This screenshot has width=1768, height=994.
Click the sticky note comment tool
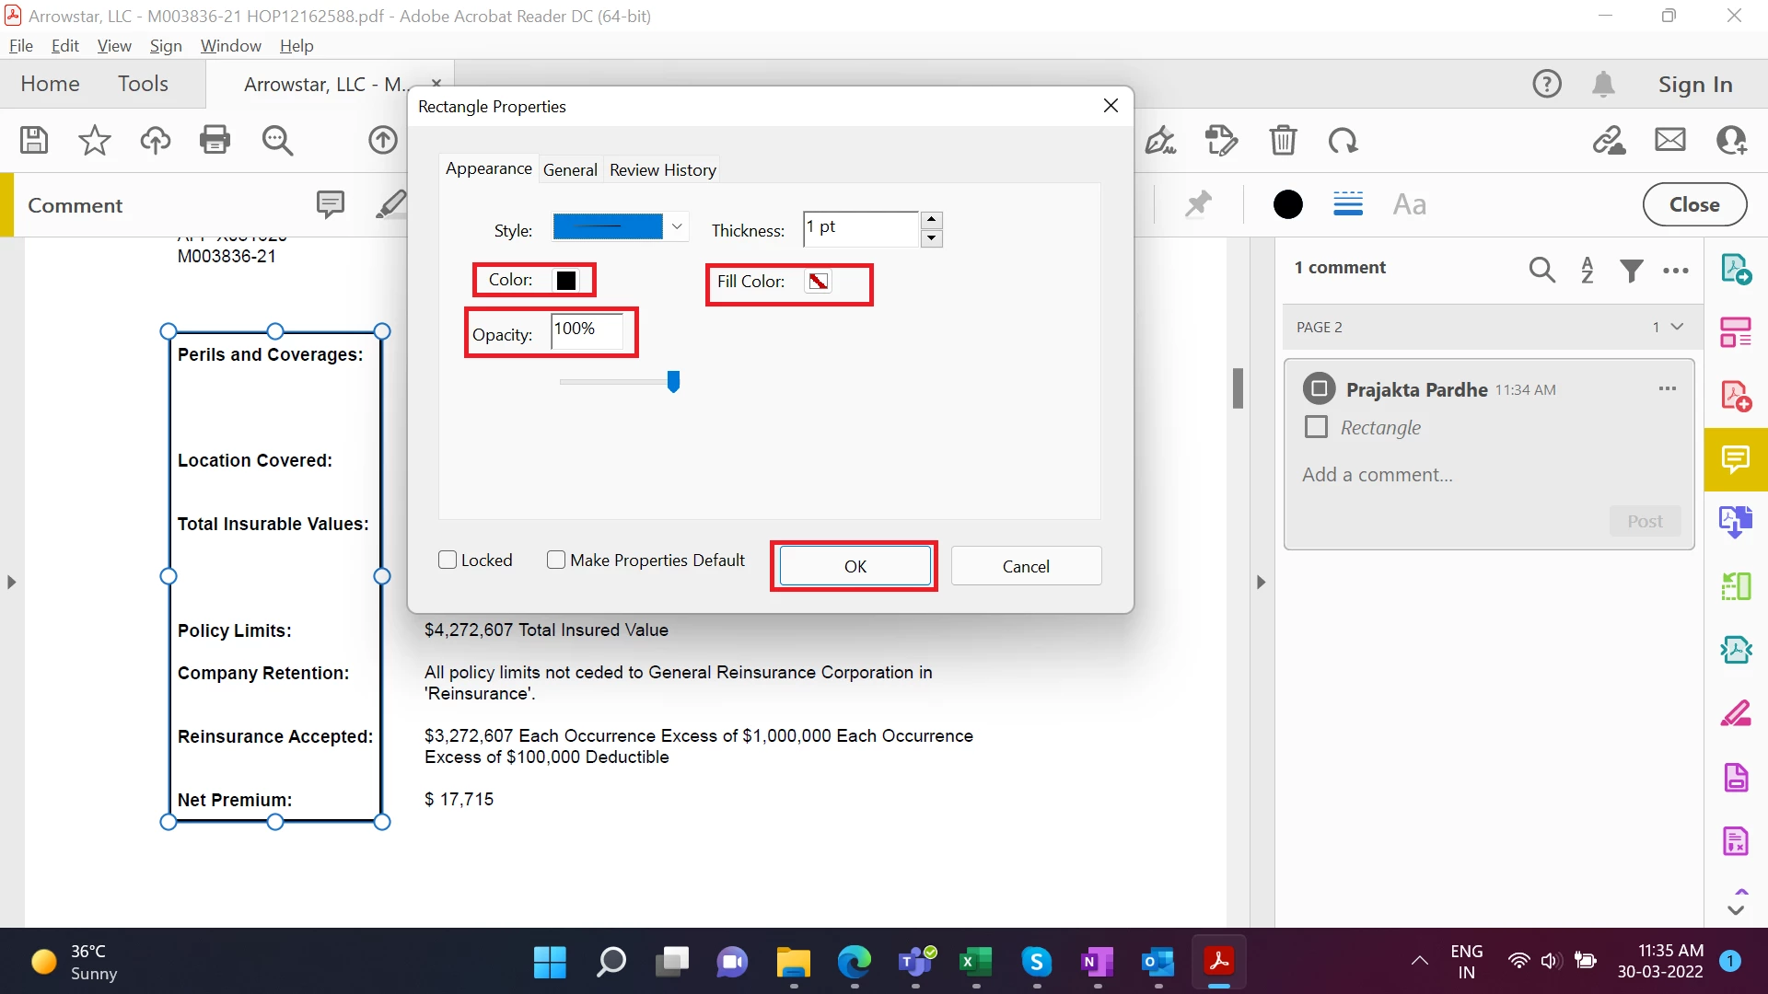(x=330, y=203)
